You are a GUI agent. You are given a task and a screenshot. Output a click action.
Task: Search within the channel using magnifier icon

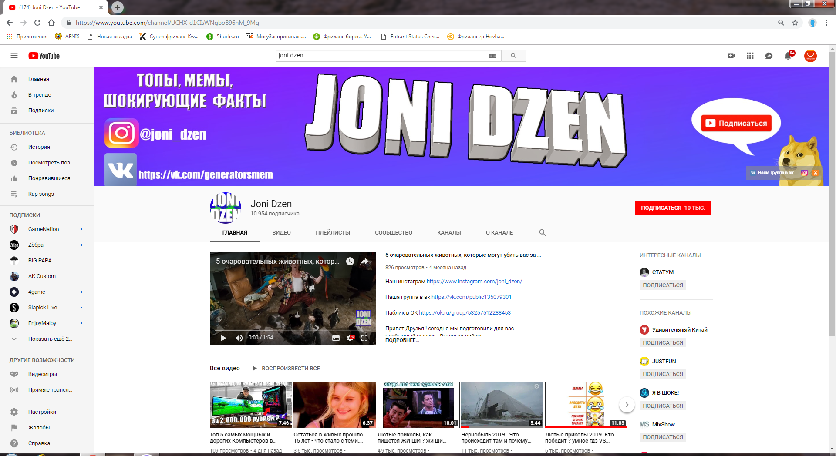click(542, 233)
